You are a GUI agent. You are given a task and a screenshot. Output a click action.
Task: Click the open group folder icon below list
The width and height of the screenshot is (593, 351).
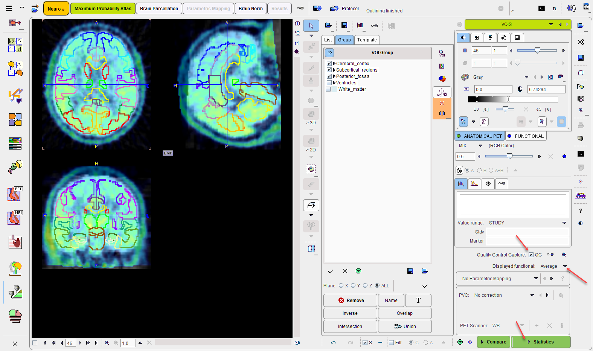pyautogui.click(x=425, y=271)
